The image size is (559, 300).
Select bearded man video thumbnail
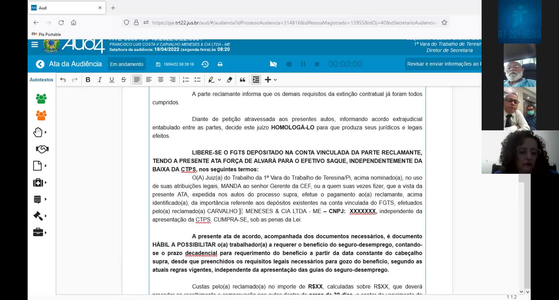520,65
